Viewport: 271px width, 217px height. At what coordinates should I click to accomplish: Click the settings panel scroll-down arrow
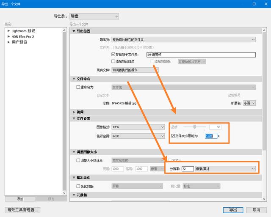pyautogui.click(x=264, y=199)
